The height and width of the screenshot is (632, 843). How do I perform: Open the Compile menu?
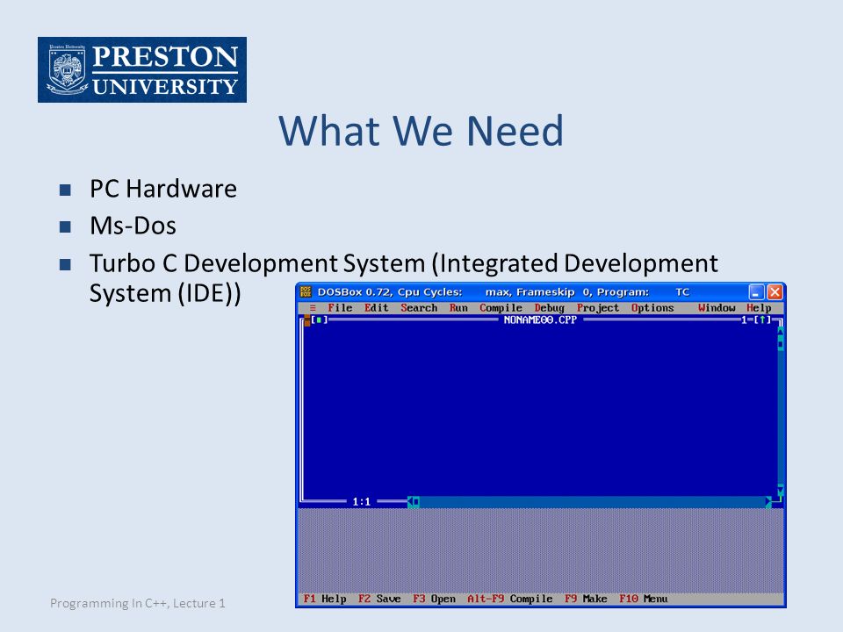click(x=501, y=308)
